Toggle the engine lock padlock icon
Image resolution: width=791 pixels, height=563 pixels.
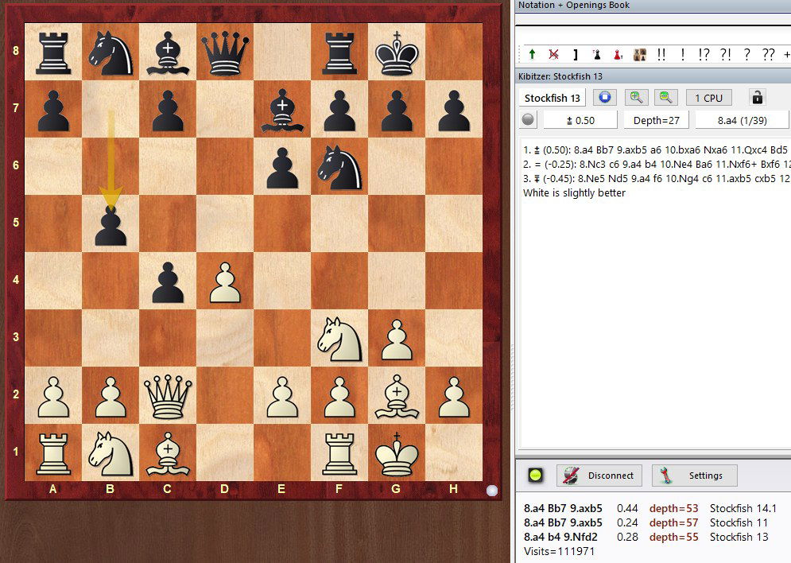[758, 98]
